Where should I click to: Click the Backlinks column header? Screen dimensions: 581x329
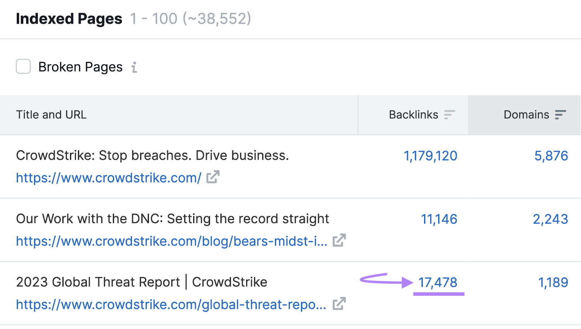(413, 115)
